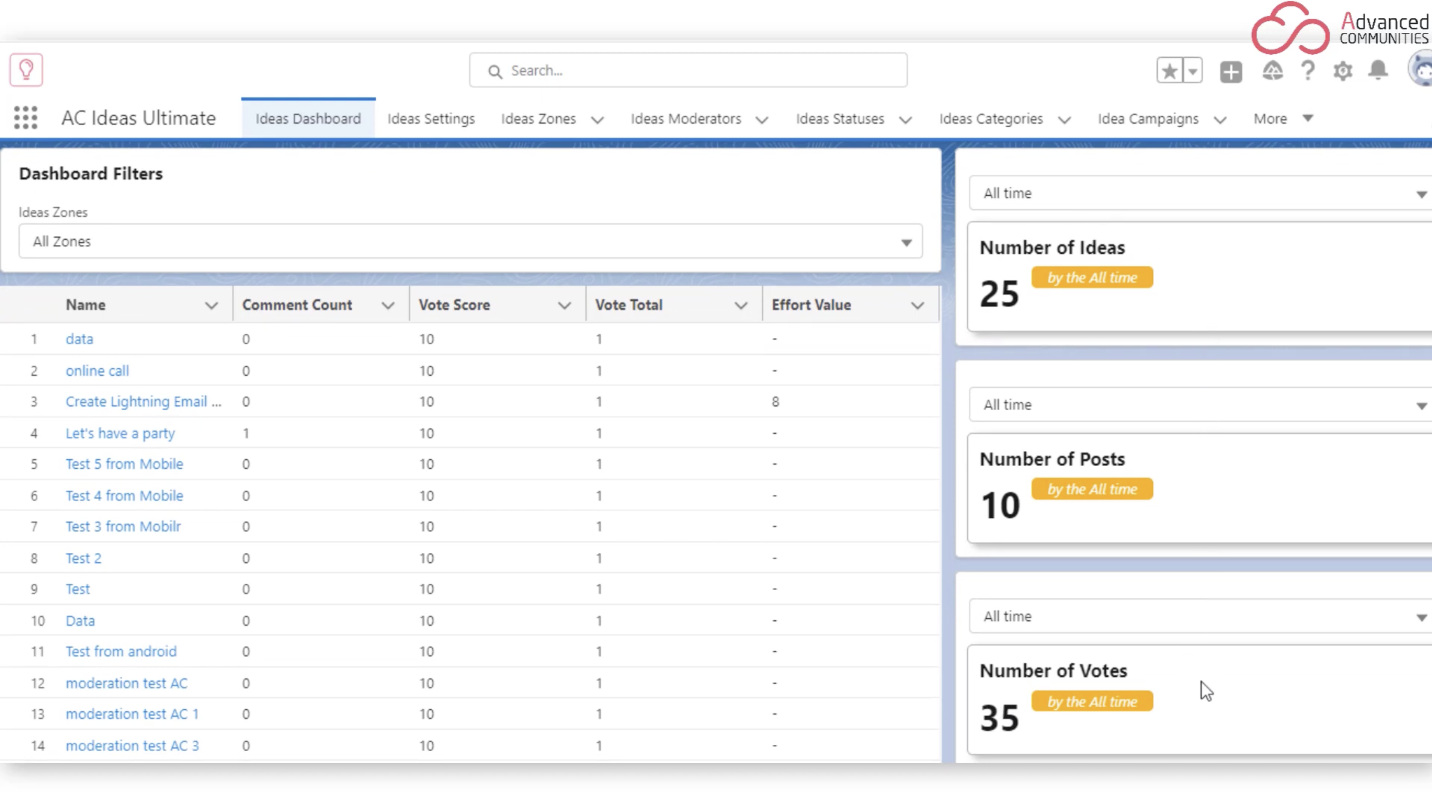The image size is (1432, 803).
Task: Open the 'moderation test AC 1' idea
Action: tap(132, 713)
